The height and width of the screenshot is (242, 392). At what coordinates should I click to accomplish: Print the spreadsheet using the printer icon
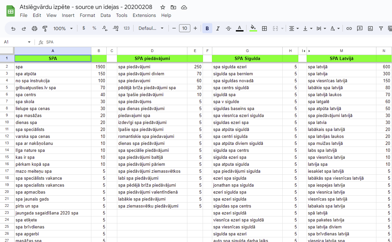35,29
